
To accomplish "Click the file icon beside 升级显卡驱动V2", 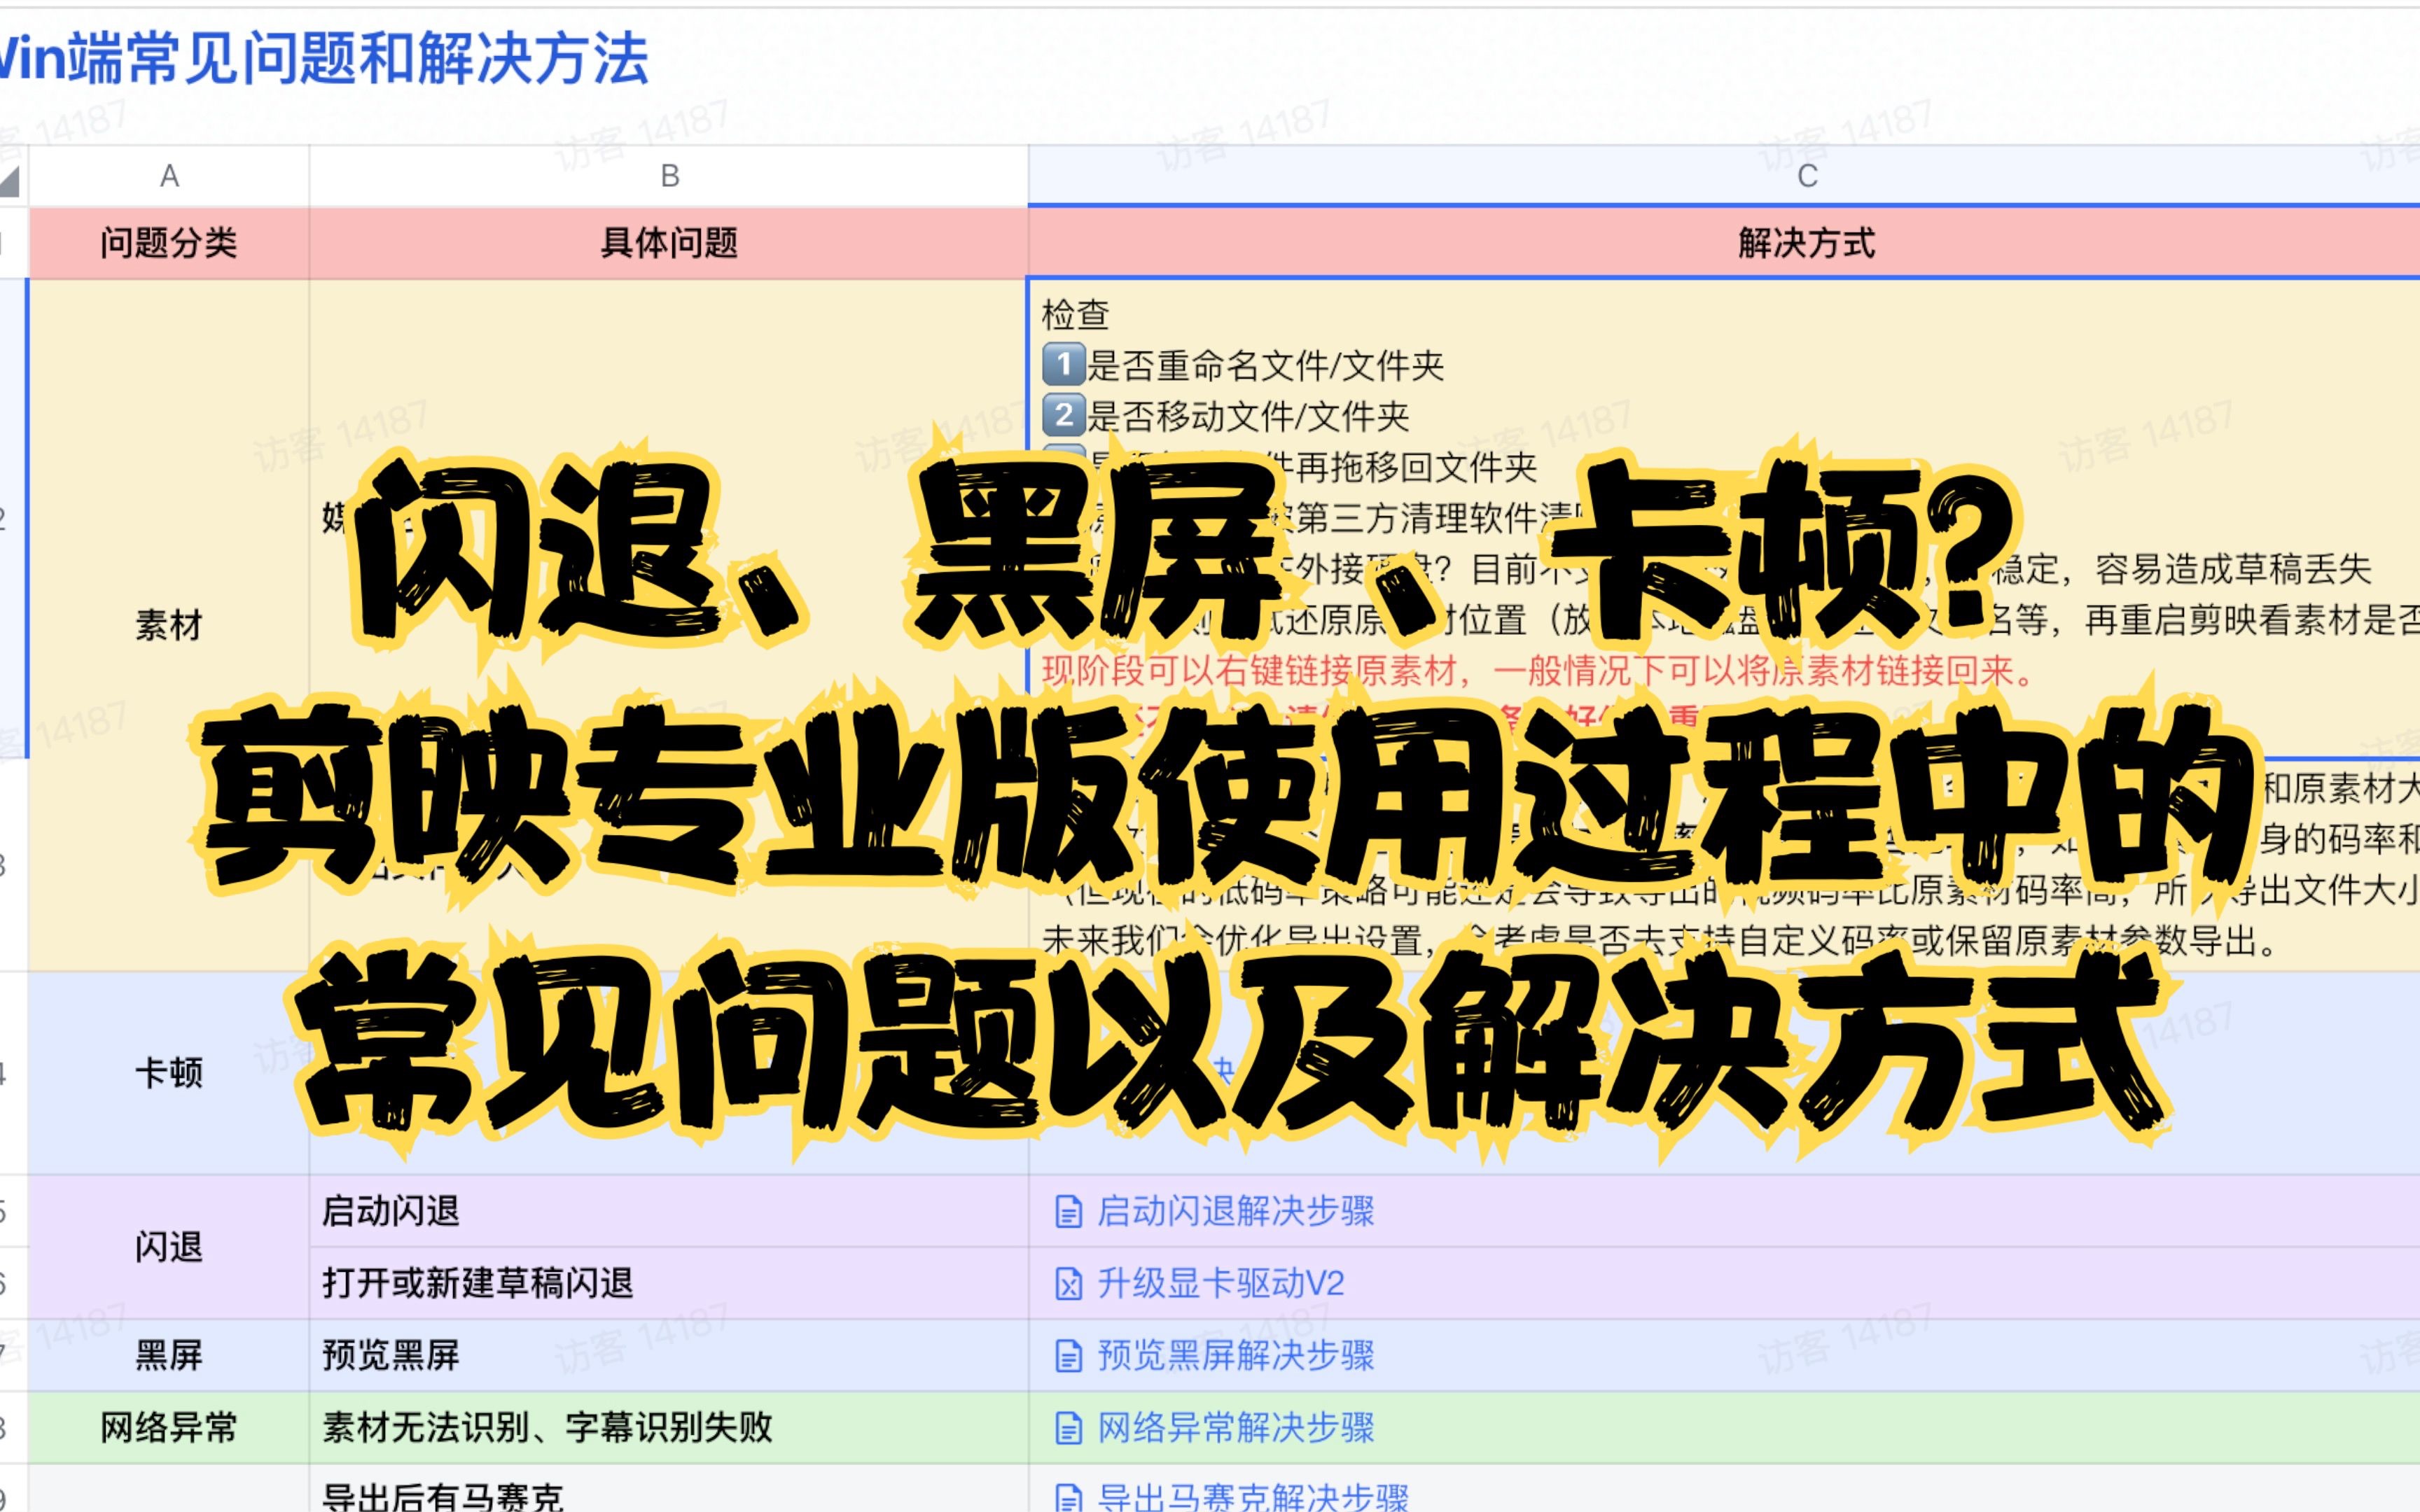I will pos(1069,1284).
